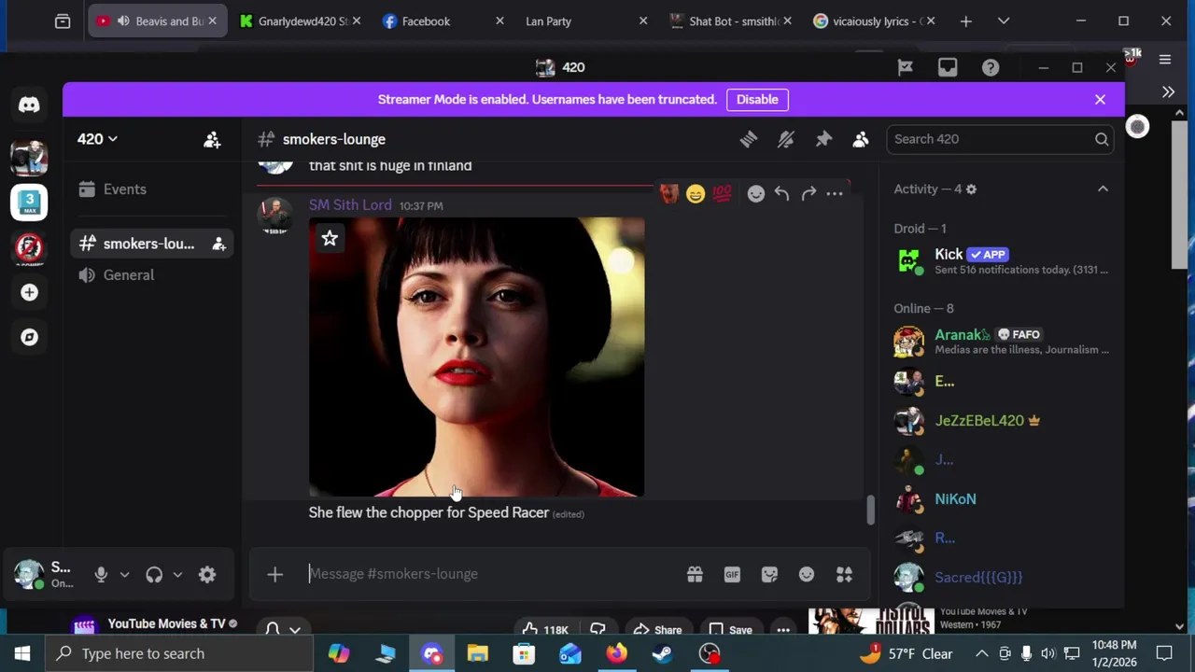This screenshot has height=672, width=1195.
Task: Open JeZzEBeL420 member profile
Action: [x=1003, y=420]
